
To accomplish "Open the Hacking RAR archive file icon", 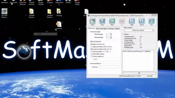I will (x=59, y=25).
